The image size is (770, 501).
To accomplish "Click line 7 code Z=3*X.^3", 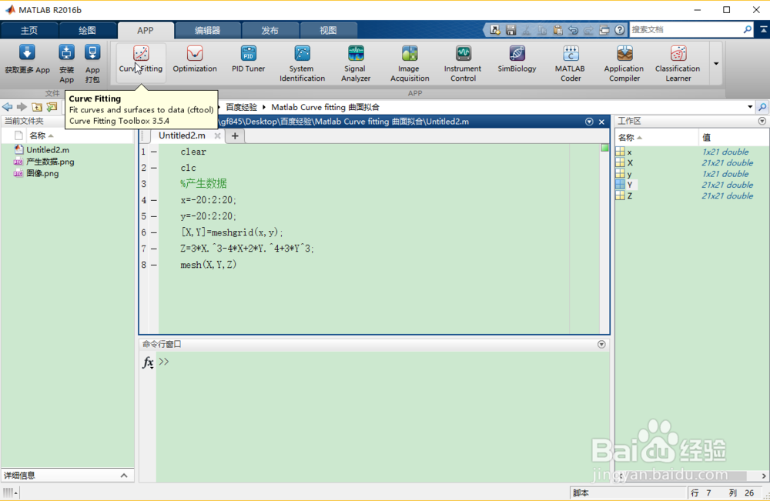I will [247, 249].
